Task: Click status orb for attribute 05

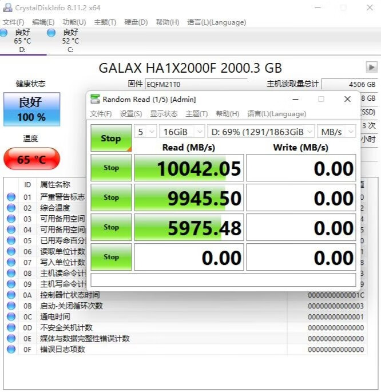Action: [x=11, y=240]
